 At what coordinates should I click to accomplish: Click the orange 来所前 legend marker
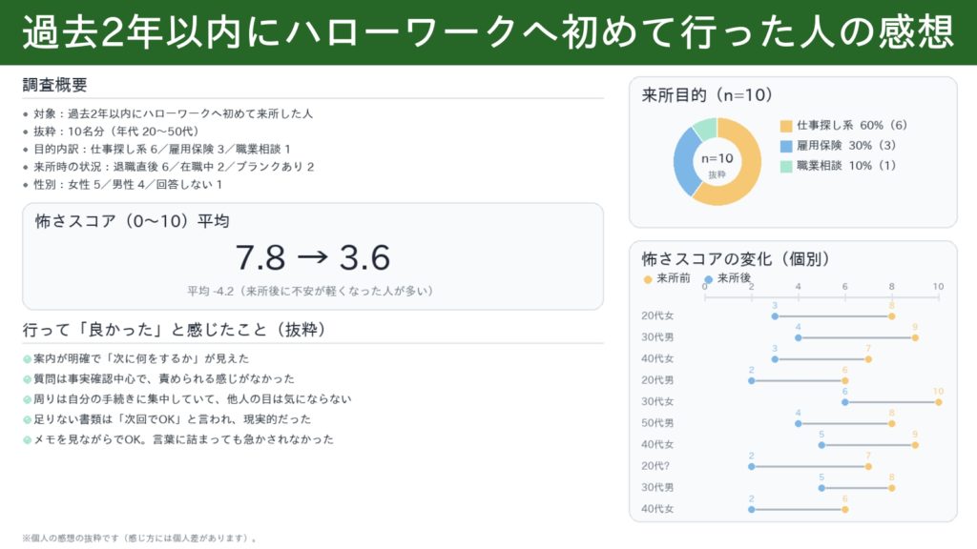(x=646, y=279)
